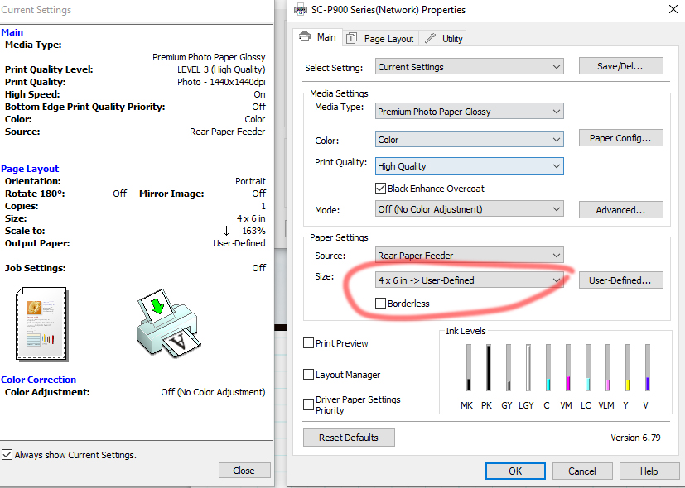
Task: Click the PK ink level bar
Action: pyautogui.click(x=489, y=367)
